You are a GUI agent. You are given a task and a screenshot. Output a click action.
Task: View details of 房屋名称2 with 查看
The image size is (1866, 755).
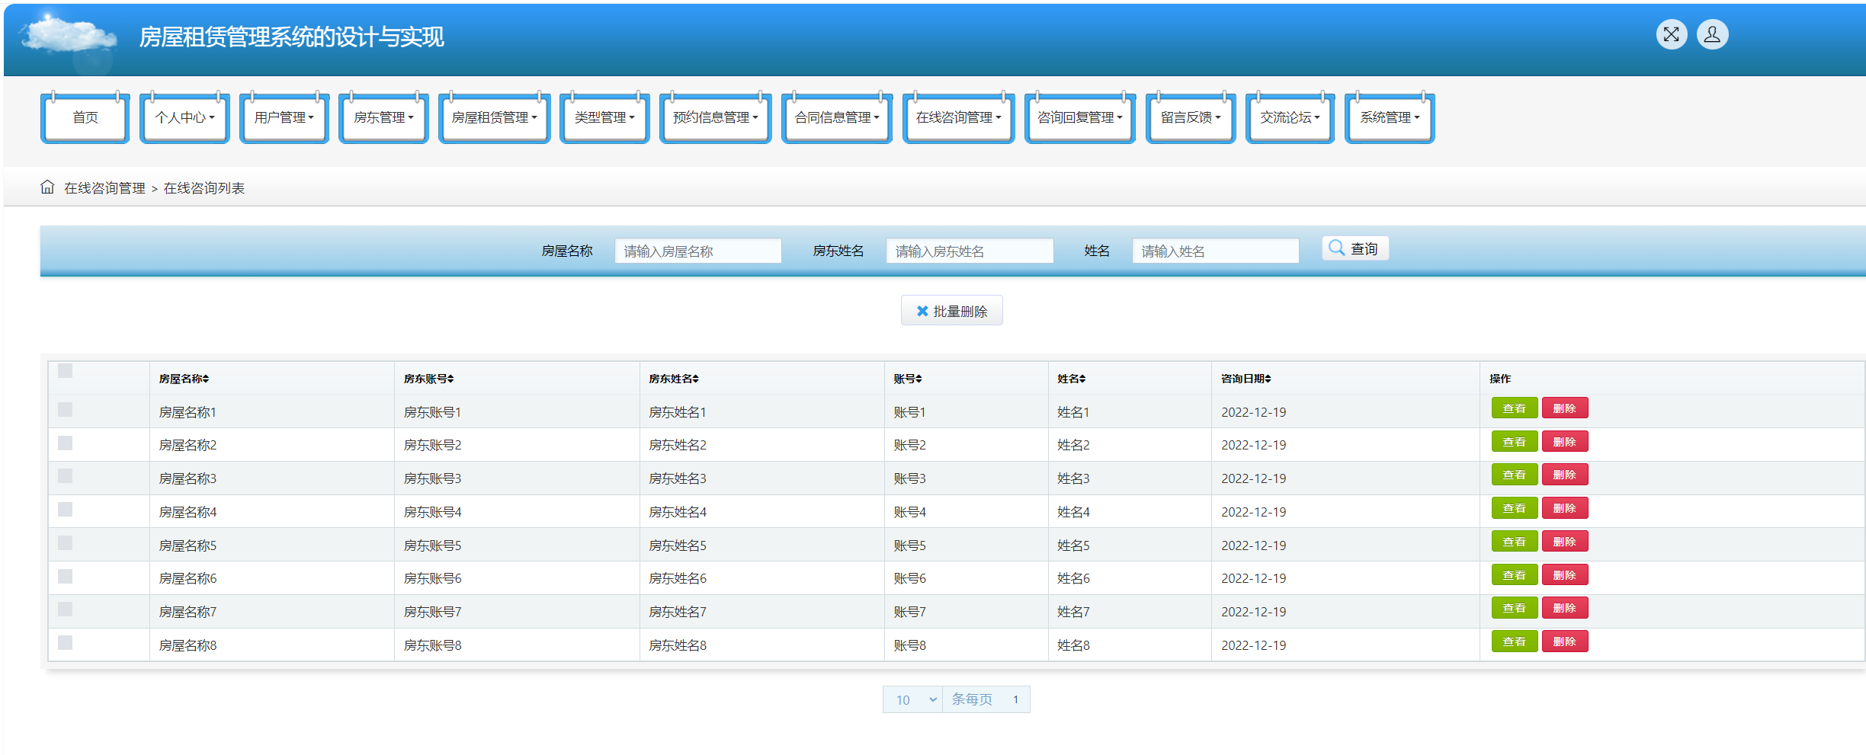[x=1514, y=442]
